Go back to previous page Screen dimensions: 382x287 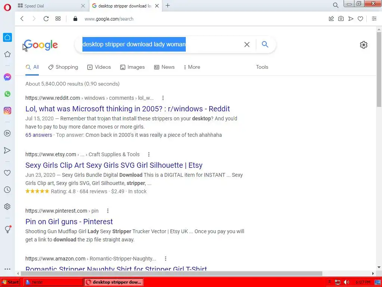click(x=22, y=19)
